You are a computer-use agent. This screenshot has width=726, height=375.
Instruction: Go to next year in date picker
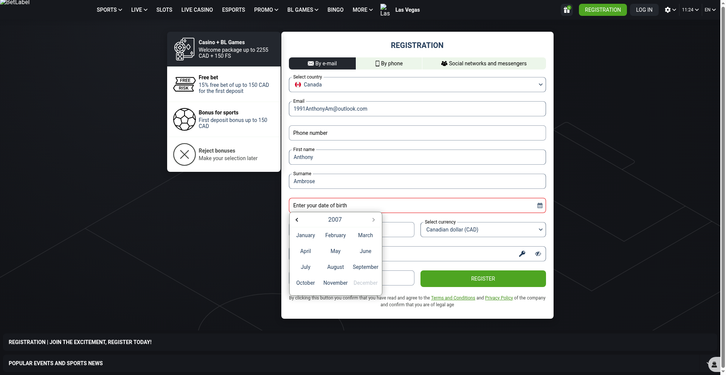373,220
